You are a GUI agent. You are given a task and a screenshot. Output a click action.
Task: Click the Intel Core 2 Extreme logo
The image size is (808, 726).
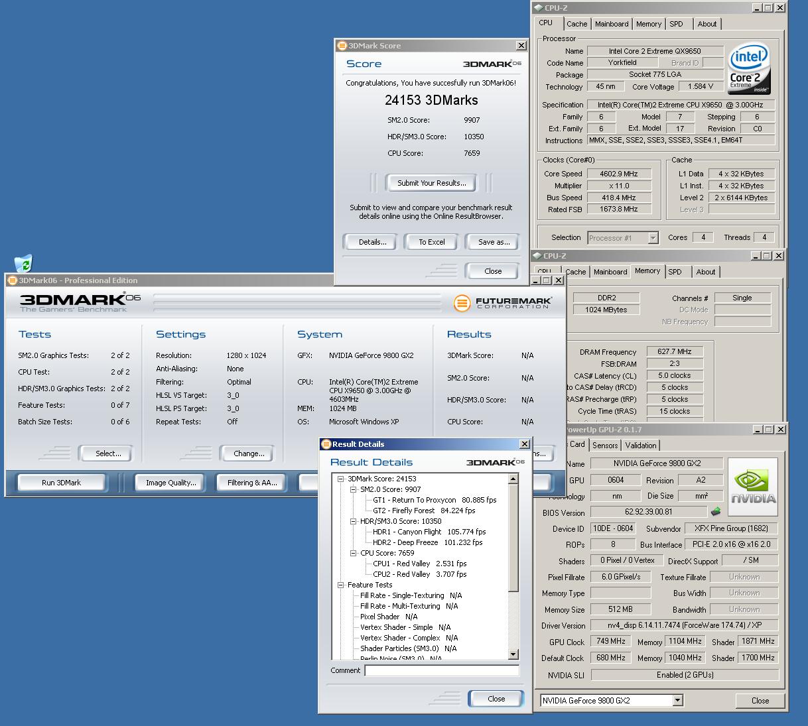[x=749, y=69]
